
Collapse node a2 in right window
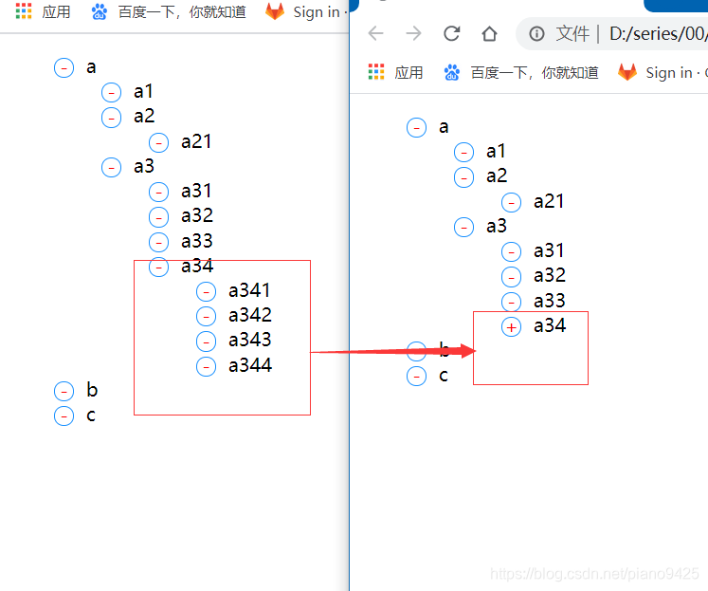click(463, 177)
